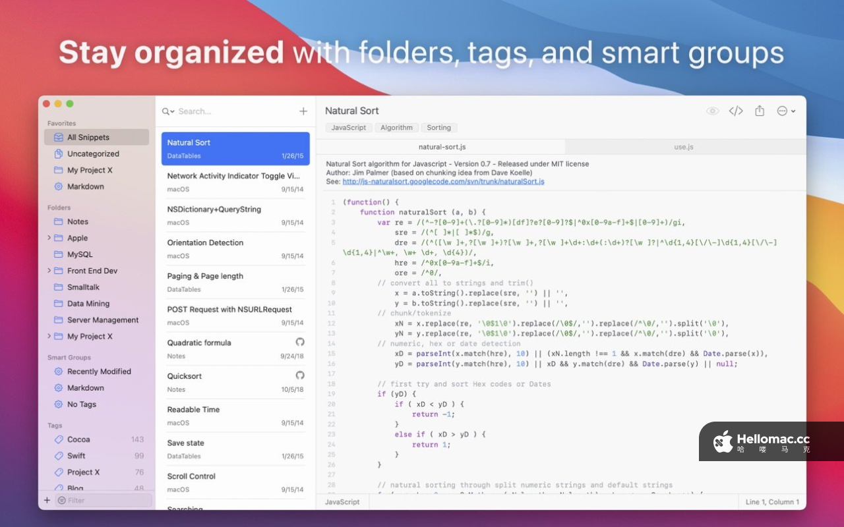Click the Natural Sort title field

(x=352, y=111)
